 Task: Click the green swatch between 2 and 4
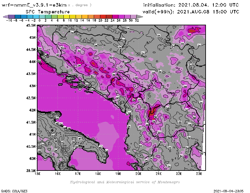(48, 17)
